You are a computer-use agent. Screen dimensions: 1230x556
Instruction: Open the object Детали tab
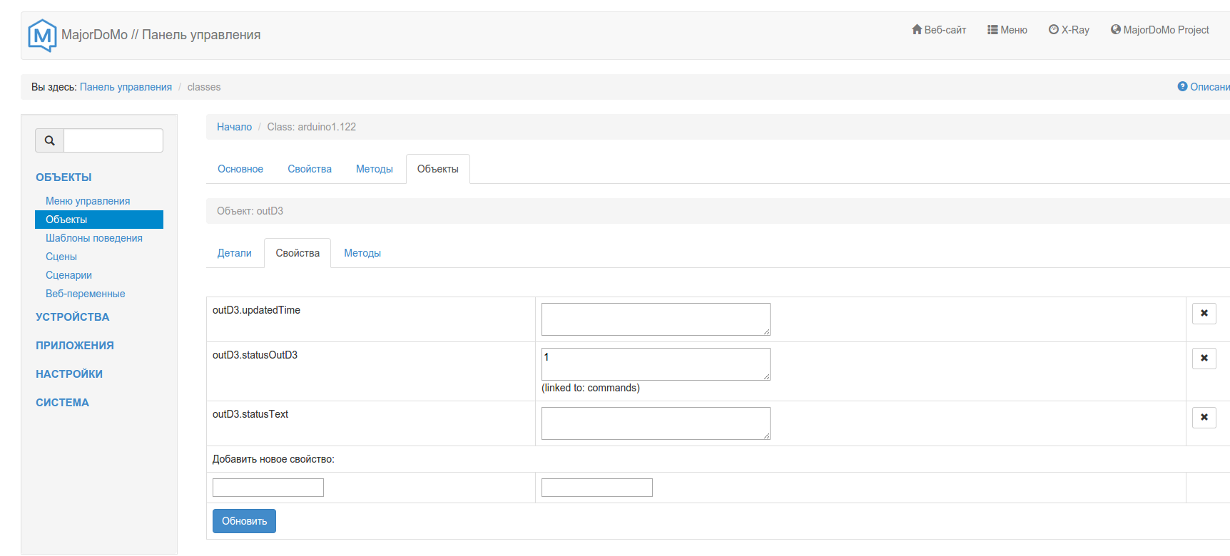234,253
